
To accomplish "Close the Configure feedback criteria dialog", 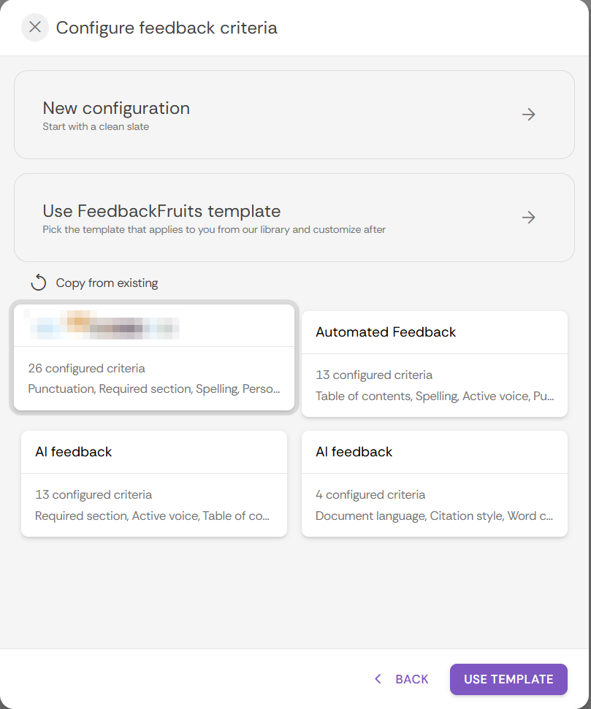I will tap(34, 28).
